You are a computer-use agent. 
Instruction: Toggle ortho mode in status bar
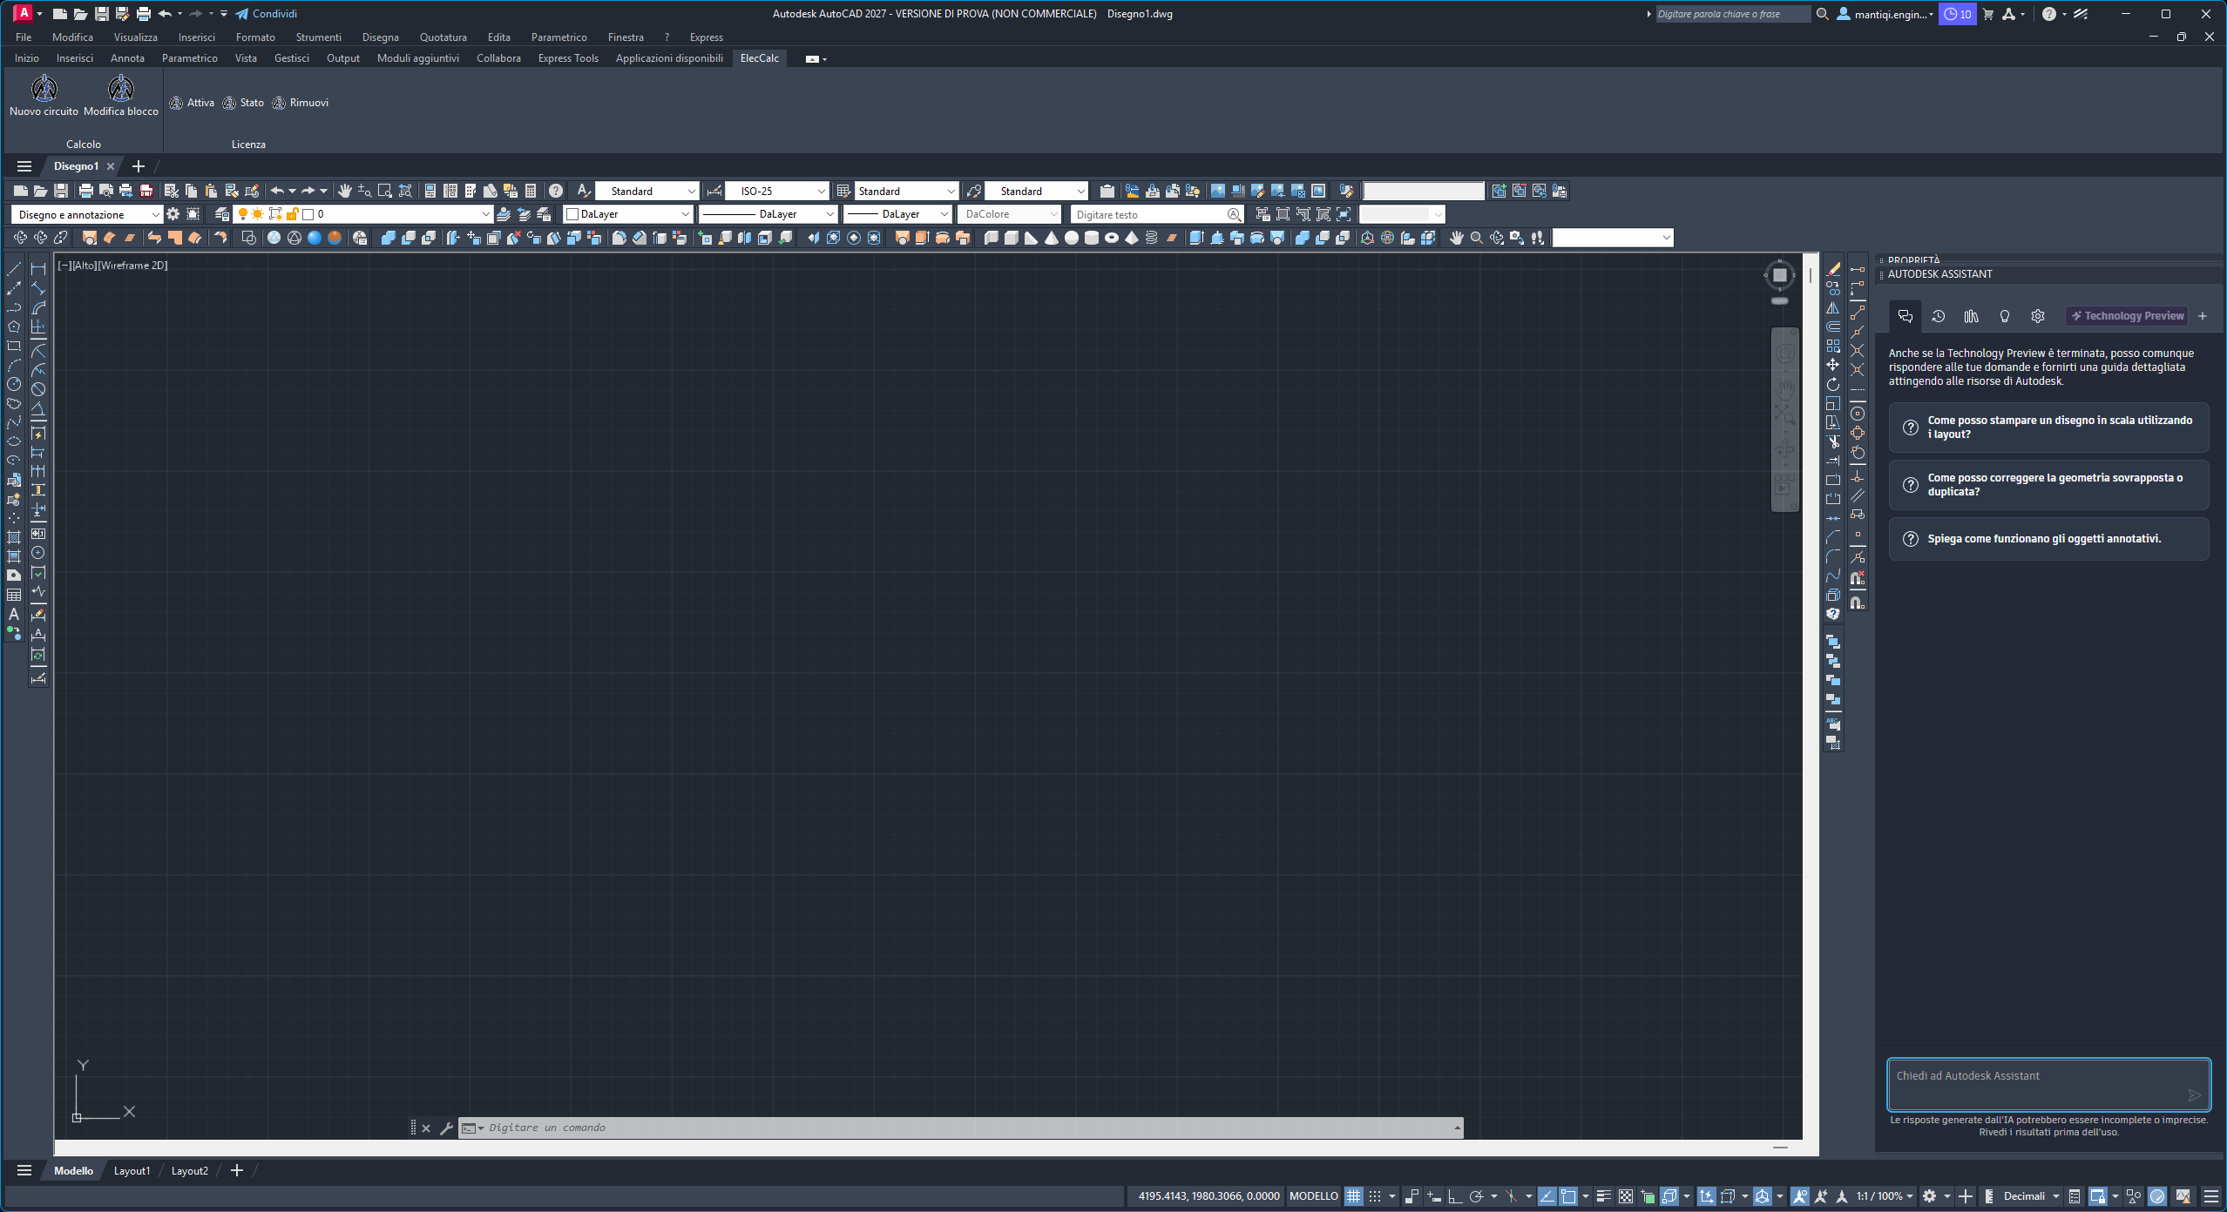click(1455, 1196)
